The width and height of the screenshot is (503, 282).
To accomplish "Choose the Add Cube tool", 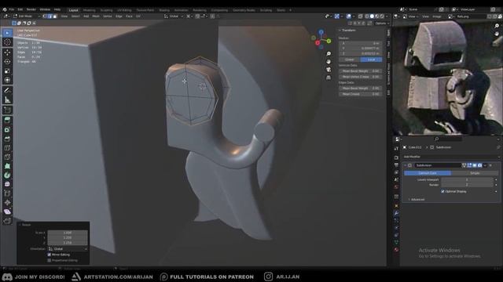I will [7, 110].
